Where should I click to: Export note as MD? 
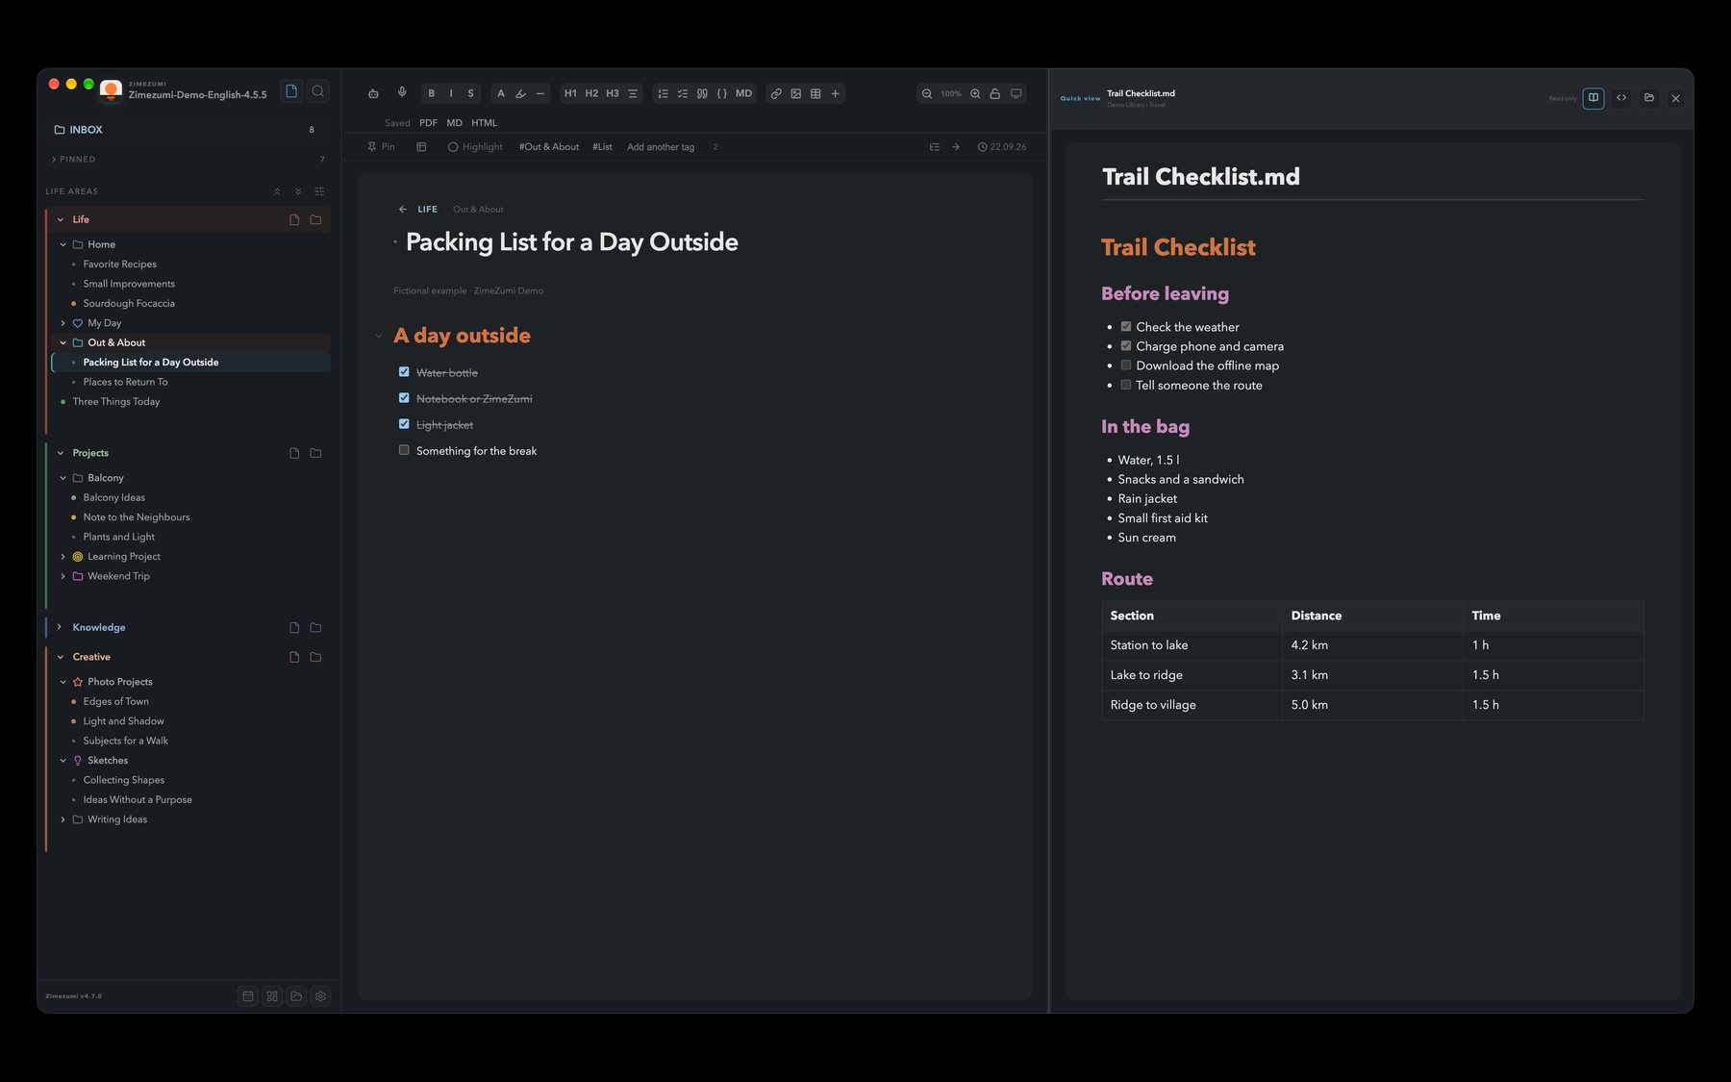[454, 123]
